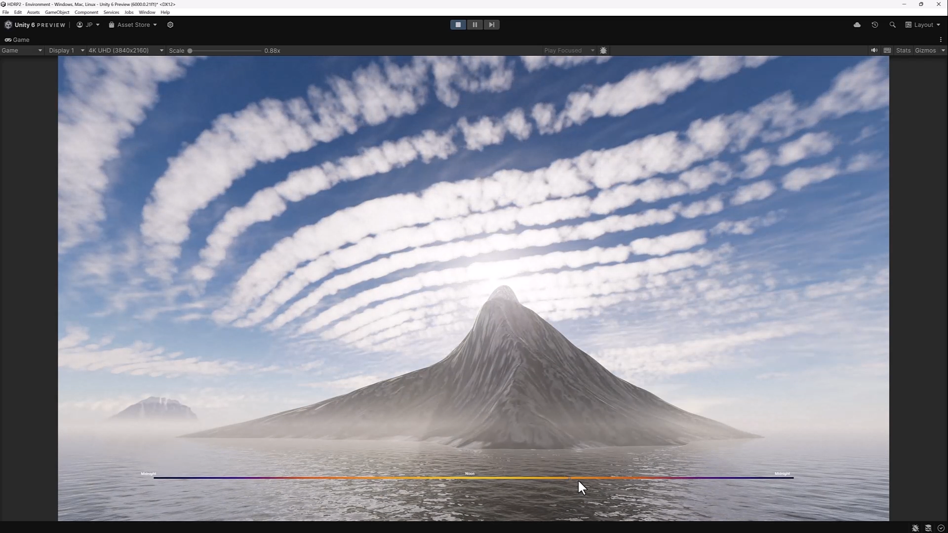The height and width of the screenshot is (533, 948).
Task: Toggle the Stats overlay
Action: click(x=903, y=50)
